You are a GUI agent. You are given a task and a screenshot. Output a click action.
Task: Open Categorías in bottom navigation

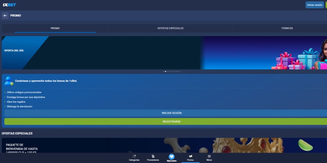tap(134, 158)
